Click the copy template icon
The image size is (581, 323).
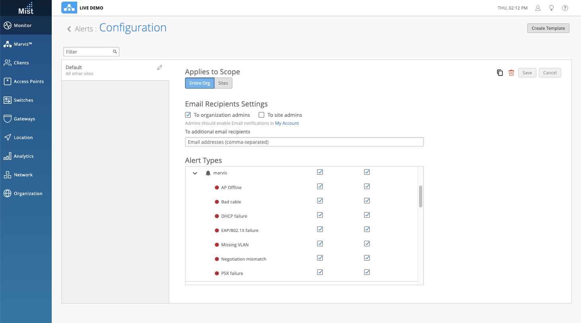(x=500, y=73)
